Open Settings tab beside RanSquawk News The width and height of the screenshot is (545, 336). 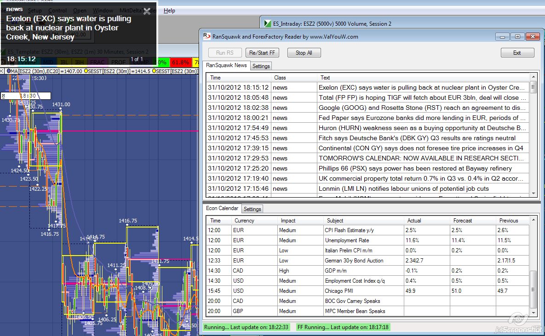click(261, 66)
